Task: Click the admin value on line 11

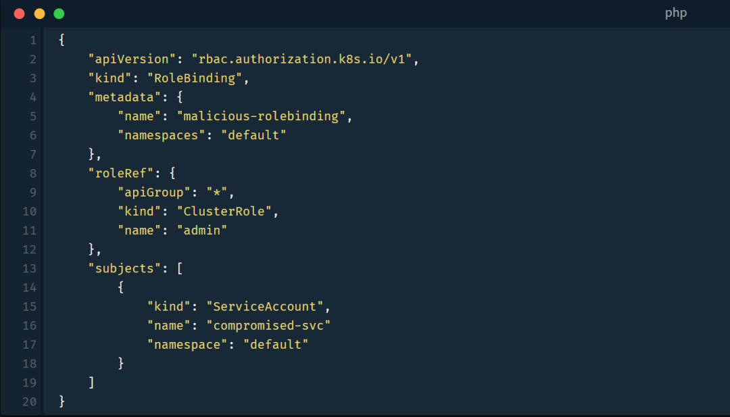Action: tap(202, 231)
